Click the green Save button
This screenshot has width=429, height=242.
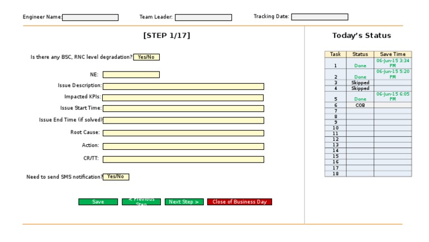click(98, 202)
